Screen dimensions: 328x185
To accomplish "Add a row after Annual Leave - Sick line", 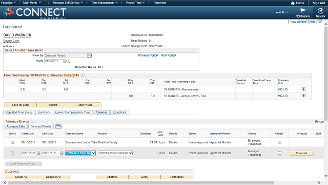I will click(x=303, y=96).
